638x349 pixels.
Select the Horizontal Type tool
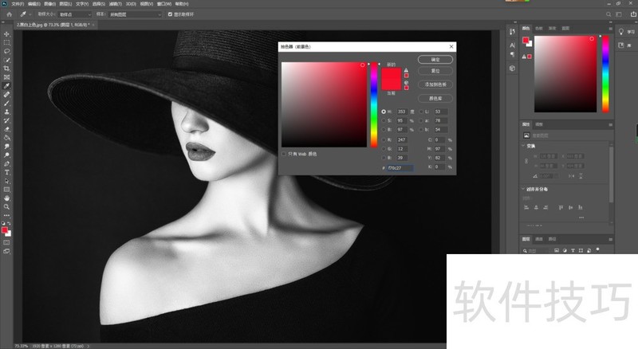click(7, 172)
